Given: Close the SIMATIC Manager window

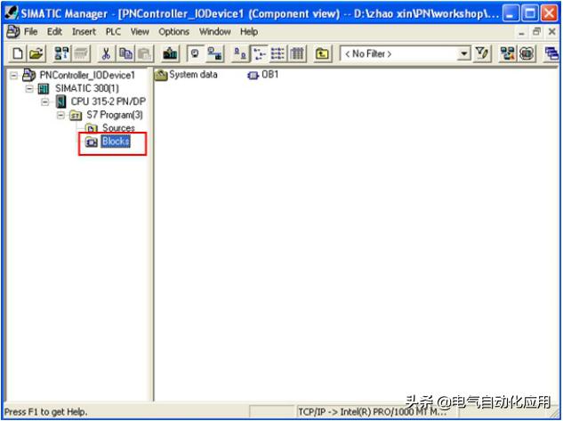Looking at the screenshot, I should 550,13.
